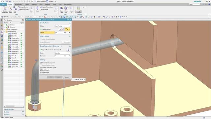The width and height of the screenshot is (211, 119).
Task: Toggle the Lock Length checkbox
Action: pos(41,70)
